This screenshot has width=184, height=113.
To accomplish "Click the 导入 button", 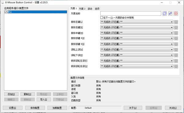I will point(44,100).
